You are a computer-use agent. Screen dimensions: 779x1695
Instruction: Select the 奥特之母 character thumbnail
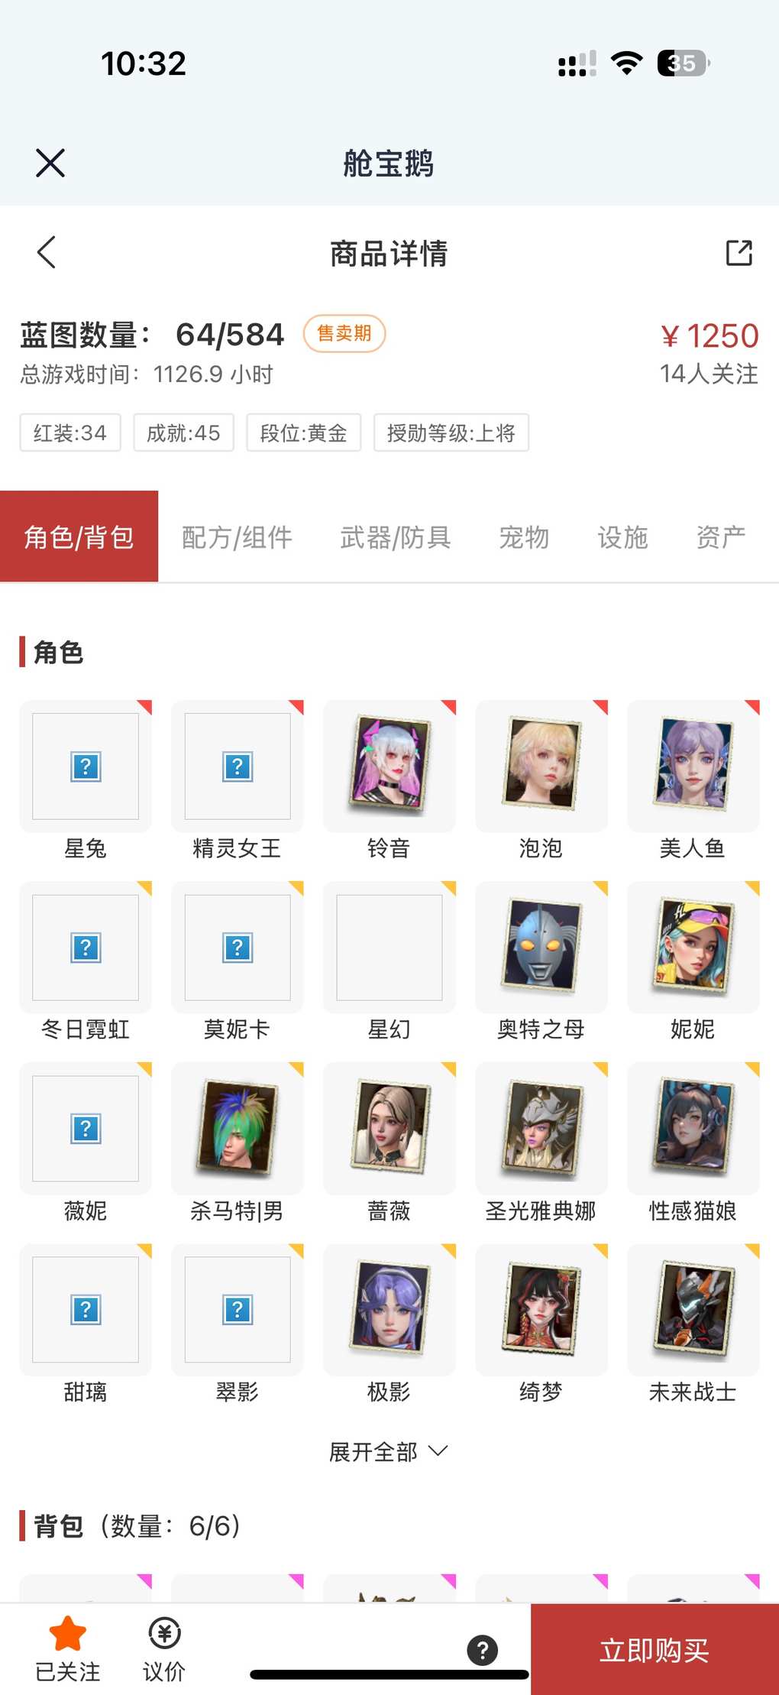pos(541,946)
